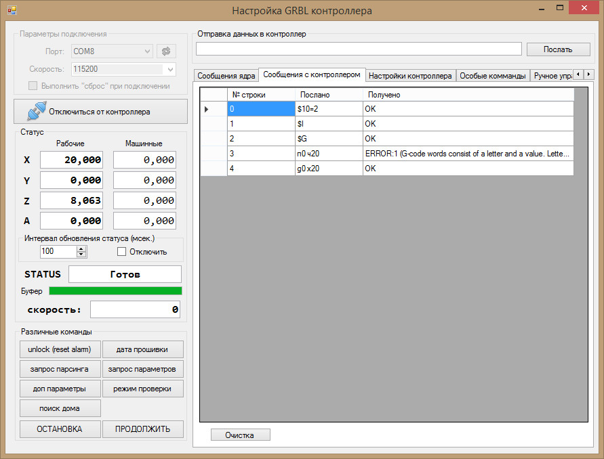This screenshot has width=604, height=459.
Task: Switch to 'Особые комманды' tab
Action: 493,76
